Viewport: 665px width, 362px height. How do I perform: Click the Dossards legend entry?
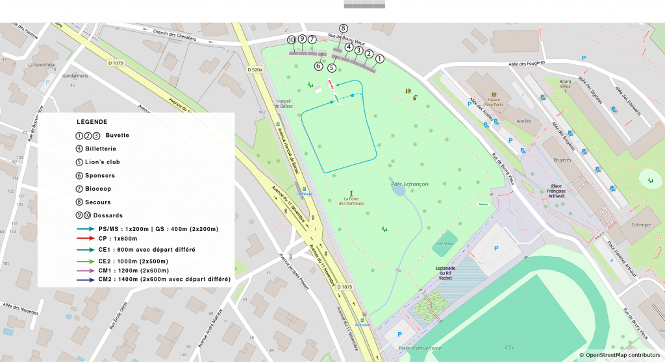[x=108, y=215]
